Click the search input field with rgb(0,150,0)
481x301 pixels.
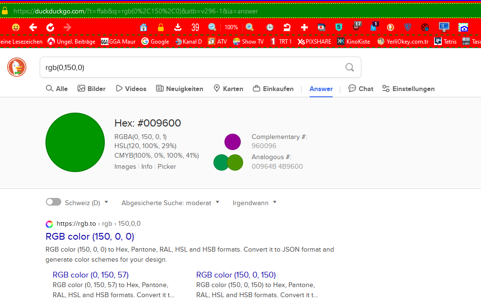coord(191,67)
